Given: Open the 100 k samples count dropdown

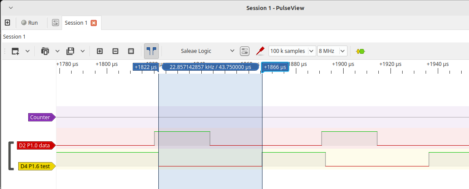Looking at the screenshot, I should 292,51.
